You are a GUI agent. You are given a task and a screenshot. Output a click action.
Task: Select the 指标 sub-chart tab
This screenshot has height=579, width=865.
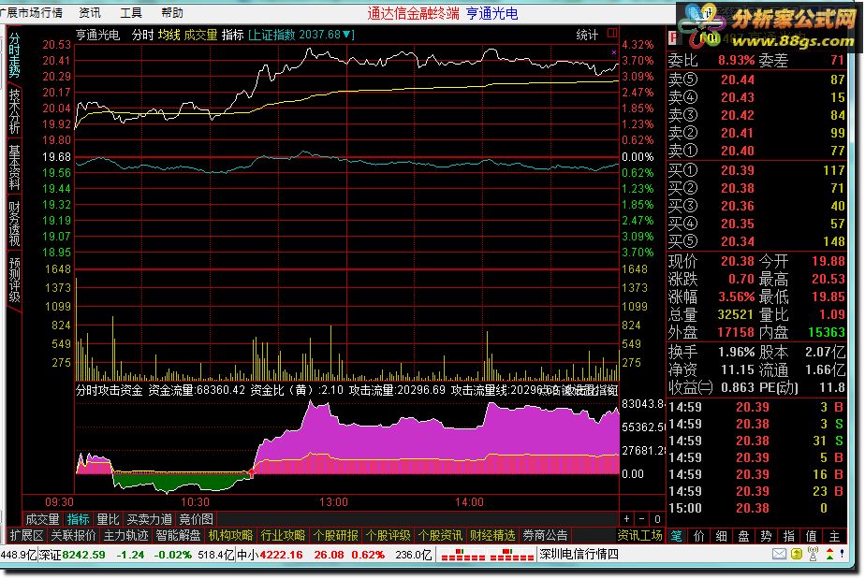click(x=78, y=519)
